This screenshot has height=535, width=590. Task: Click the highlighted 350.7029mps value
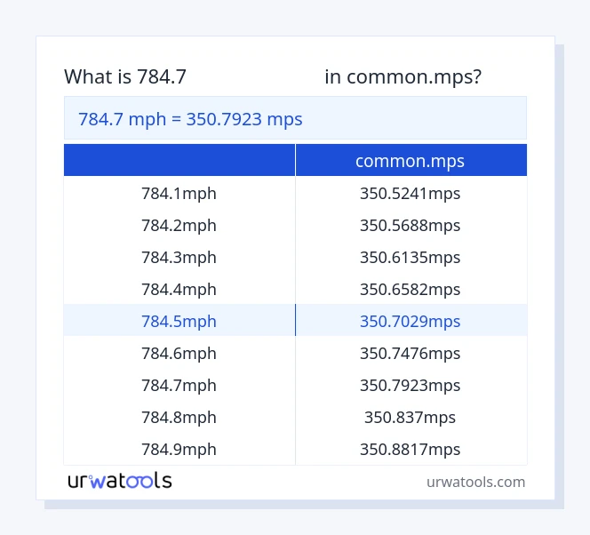point(410,321)
